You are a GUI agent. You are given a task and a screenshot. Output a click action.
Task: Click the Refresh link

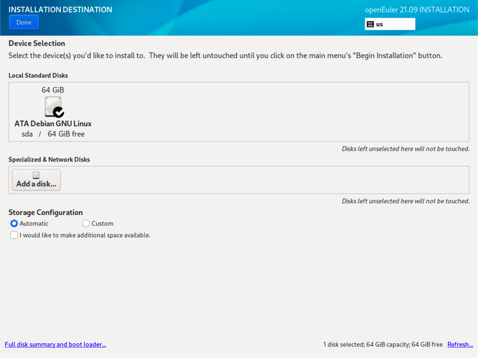pyautogui.click(x=460, y=345)
